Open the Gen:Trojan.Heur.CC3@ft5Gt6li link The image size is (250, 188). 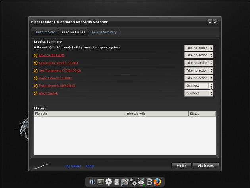[60, 70]
